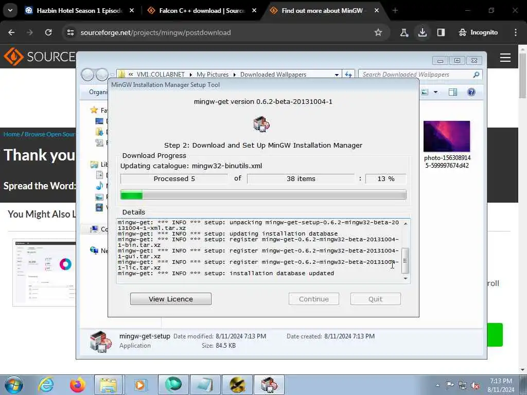527x395 pixels.
Task: Click the Incognito indicator
Action: [478, 32]
